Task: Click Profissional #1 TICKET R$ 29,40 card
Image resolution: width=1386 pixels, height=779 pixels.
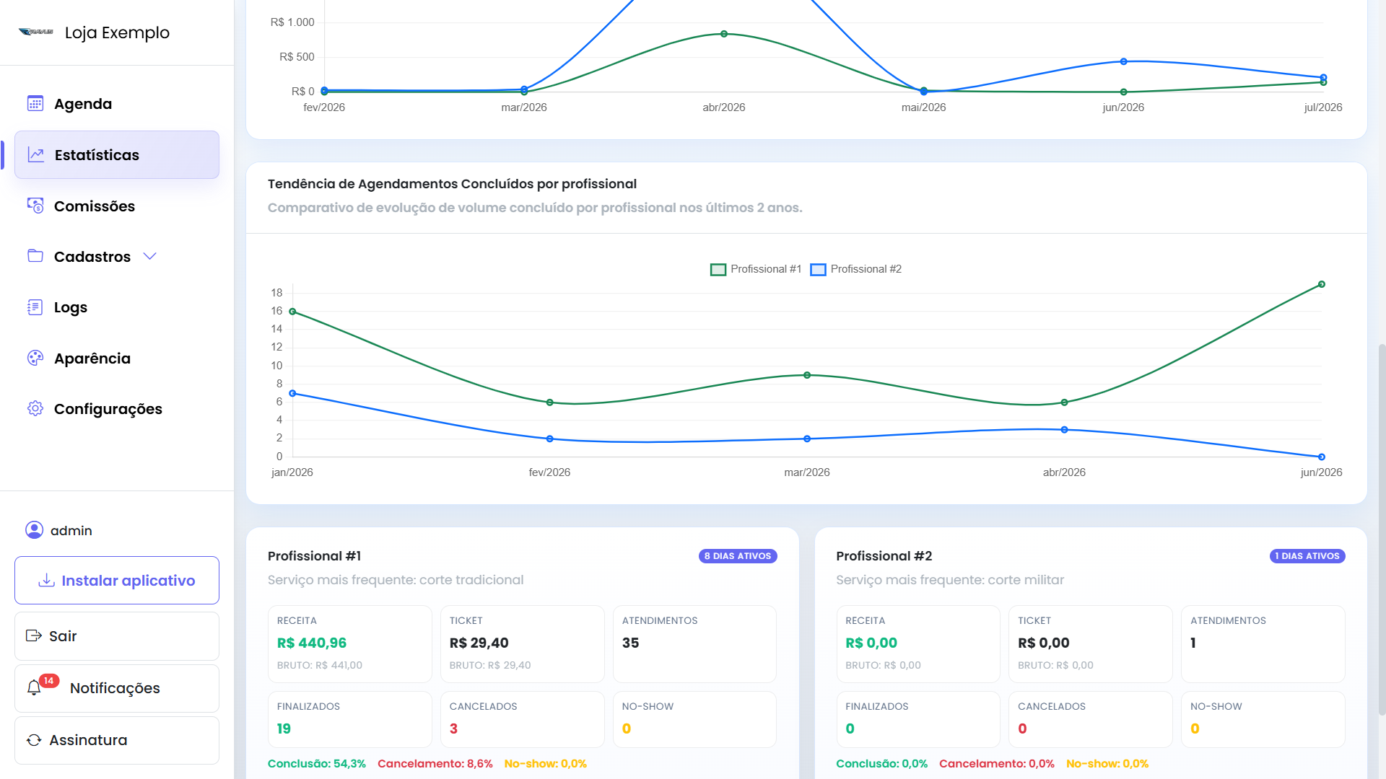Action: click(x=522, y=643)
